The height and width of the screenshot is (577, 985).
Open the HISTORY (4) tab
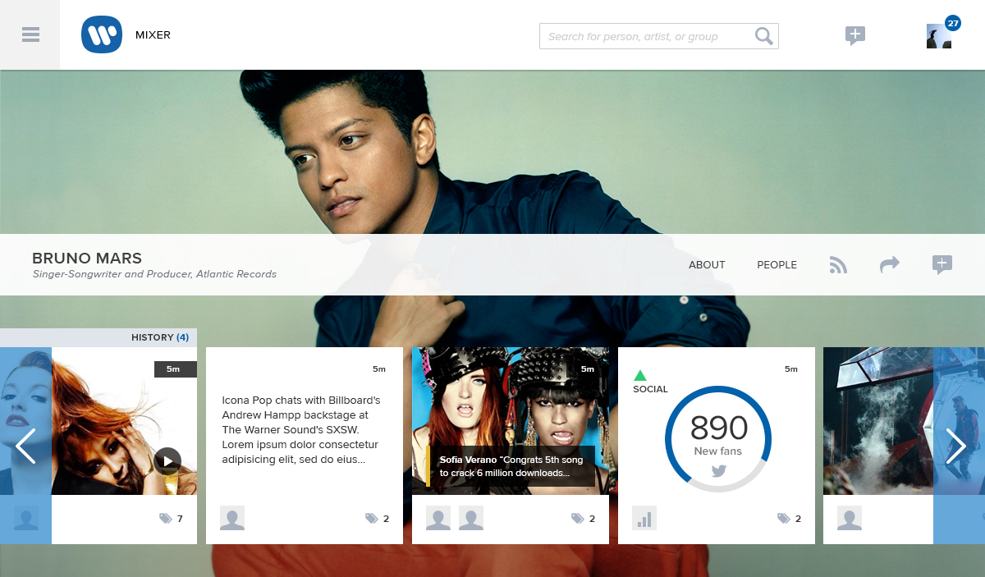(98, 337)
